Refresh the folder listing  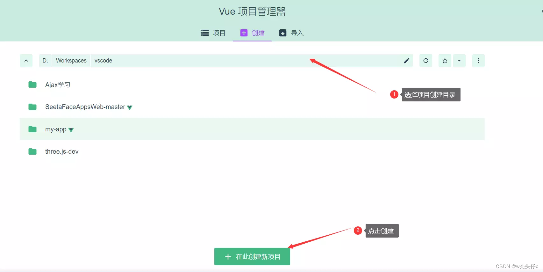tap(425, 61)
